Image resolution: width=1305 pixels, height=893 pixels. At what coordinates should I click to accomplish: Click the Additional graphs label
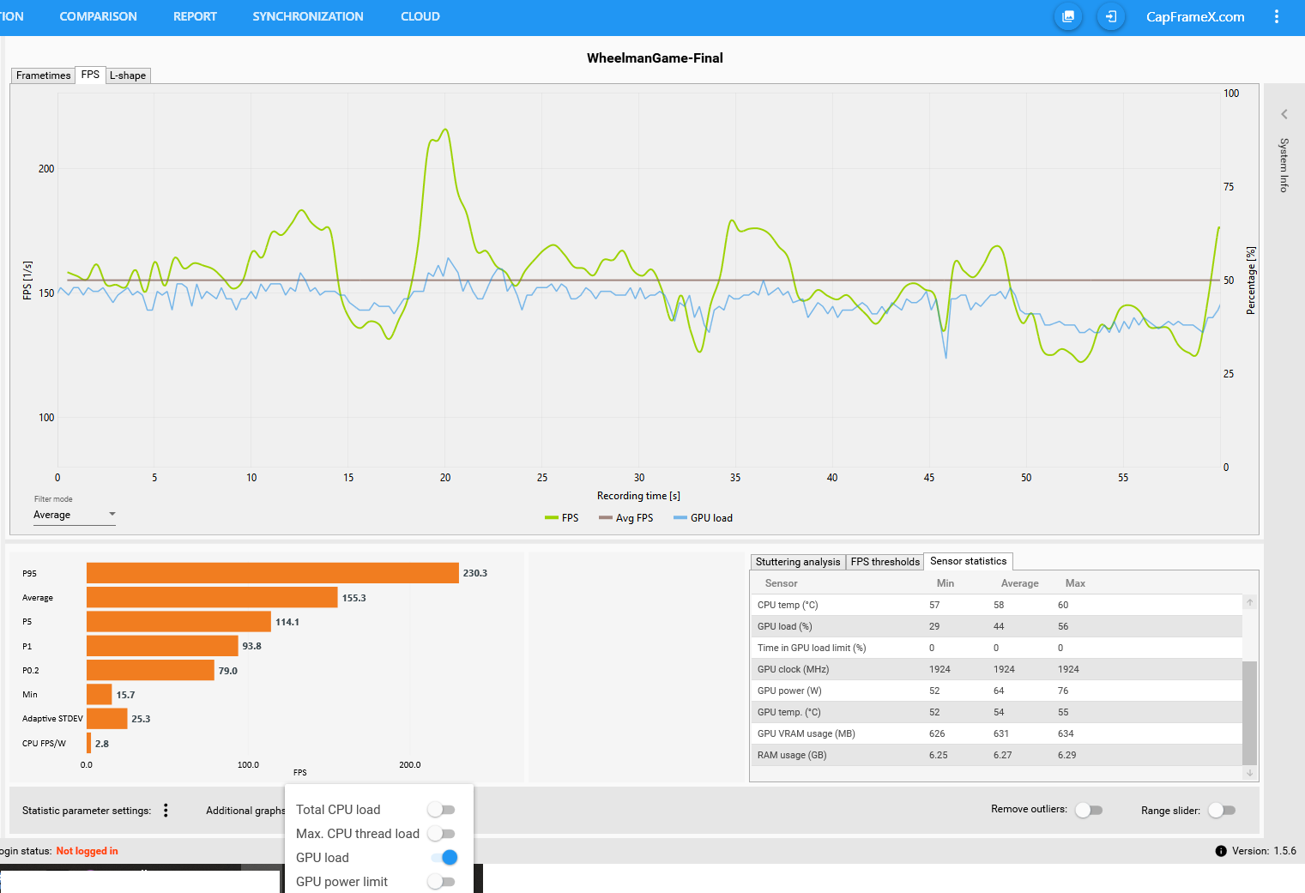click(245, 811)
